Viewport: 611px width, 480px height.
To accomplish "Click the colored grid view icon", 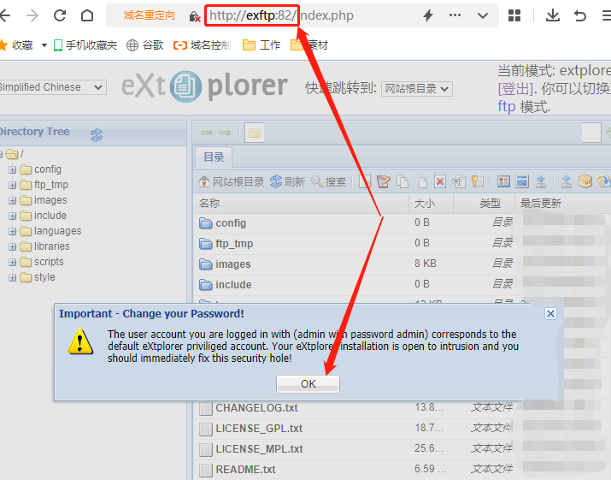I will click(x=503, y=181).
